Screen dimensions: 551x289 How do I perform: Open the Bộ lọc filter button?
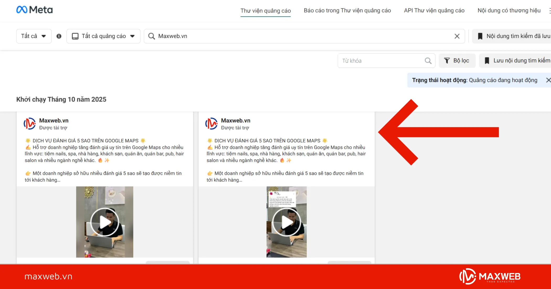coord(457,61)
